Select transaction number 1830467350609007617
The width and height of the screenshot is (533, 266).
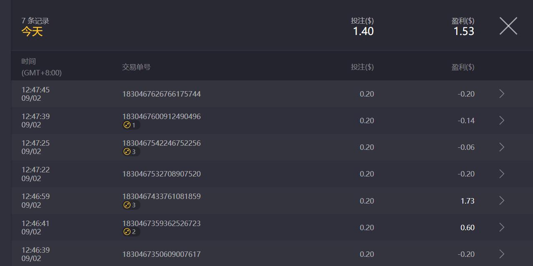[x=161, y=254]
